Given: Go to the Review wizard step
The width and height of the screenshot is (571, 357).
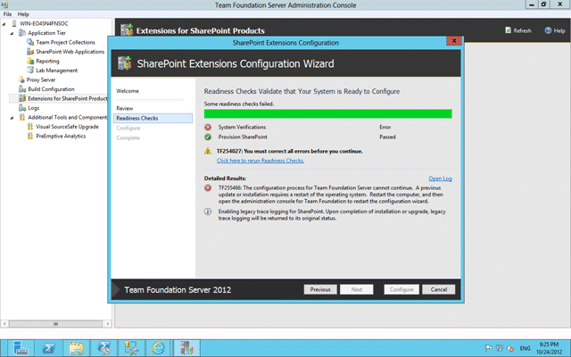Looking at the screenshot, I should (125, 108).
